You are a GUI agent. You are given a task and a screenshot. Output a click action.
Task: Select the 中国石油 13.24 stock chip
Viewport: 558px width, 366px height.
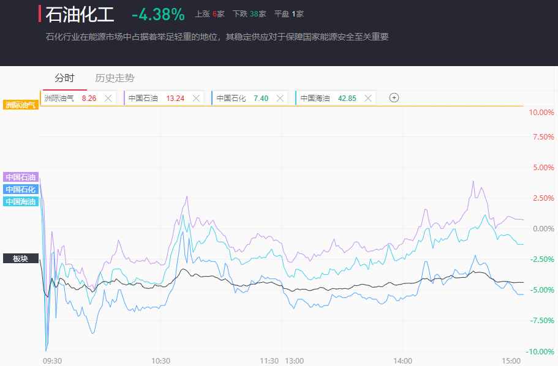[x=156, y=98]
